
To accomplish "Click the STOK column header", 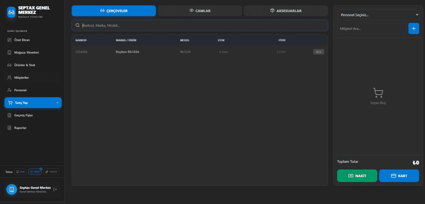I will point(221,40).
